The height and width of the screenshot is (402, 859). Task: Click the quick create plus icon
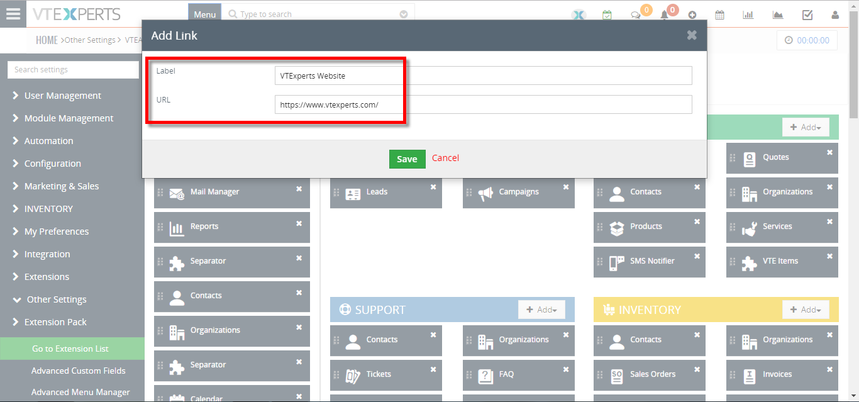point(692,15)
